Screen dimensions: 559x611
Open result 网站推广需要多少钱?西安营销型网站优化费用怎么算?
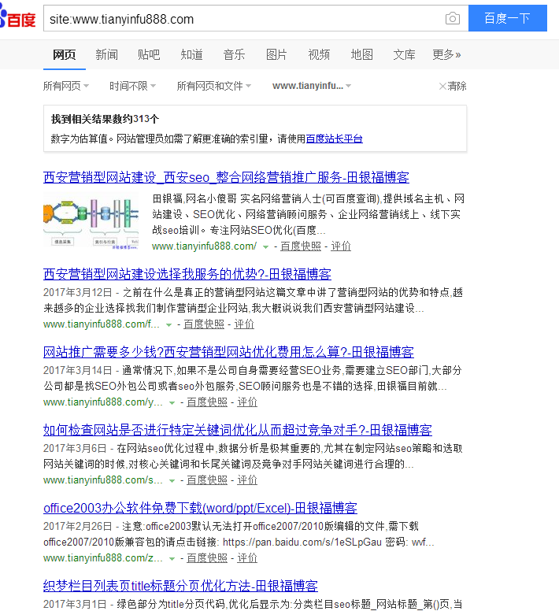point(228,352)
